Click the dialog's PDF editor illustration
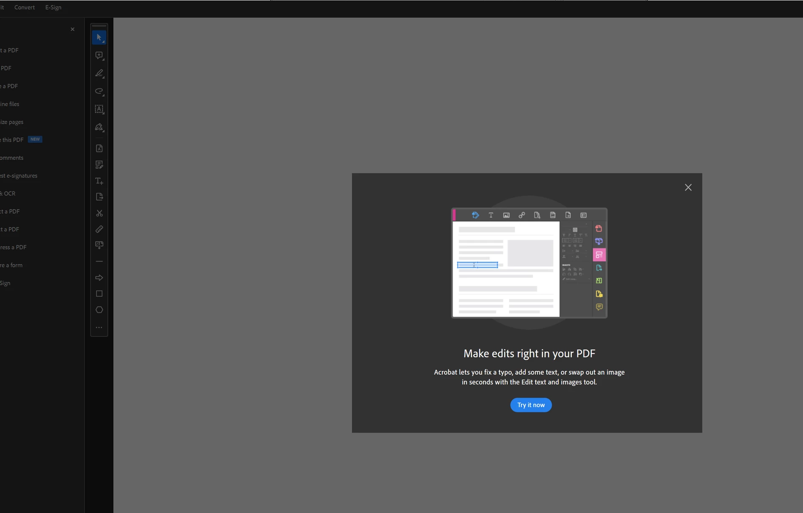This screenshot has width=803, height=513. coord(529,263)
